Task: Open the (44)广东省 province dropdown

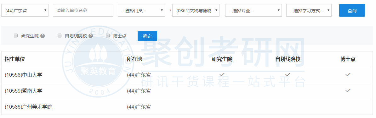Action: (25, 10)
